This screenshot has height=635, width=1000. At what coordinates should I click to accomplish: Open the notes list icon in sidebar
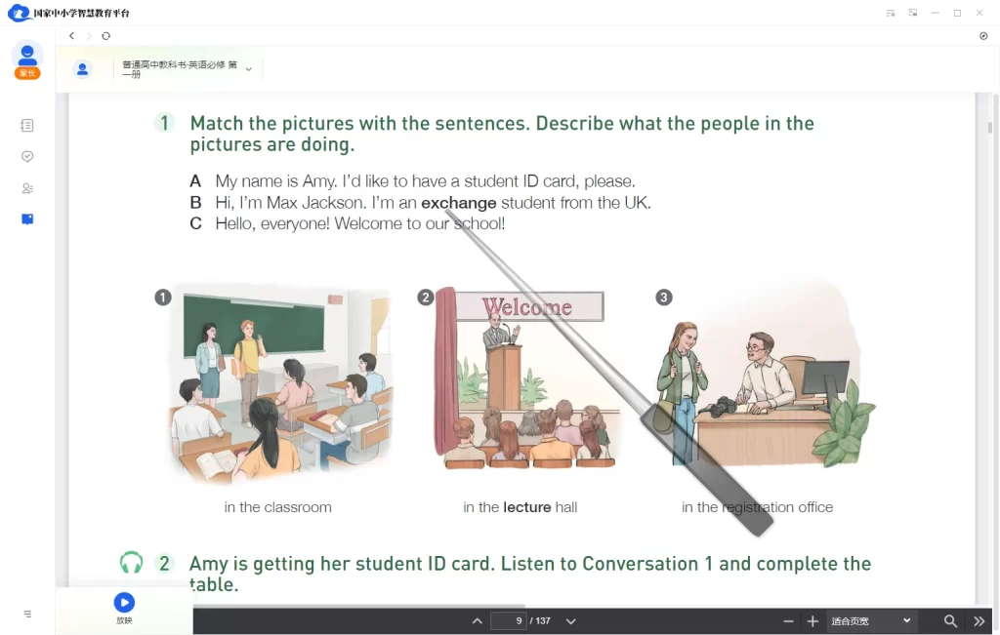point(26,126)
